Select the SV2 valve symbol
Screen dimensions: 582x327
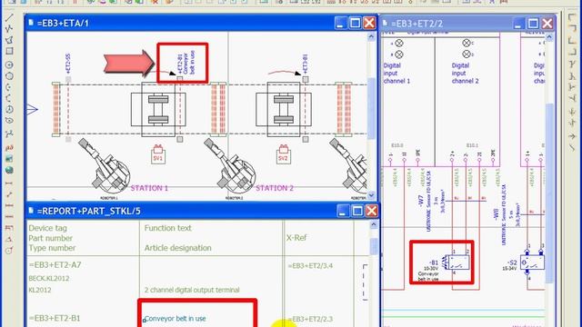(284, 154)
